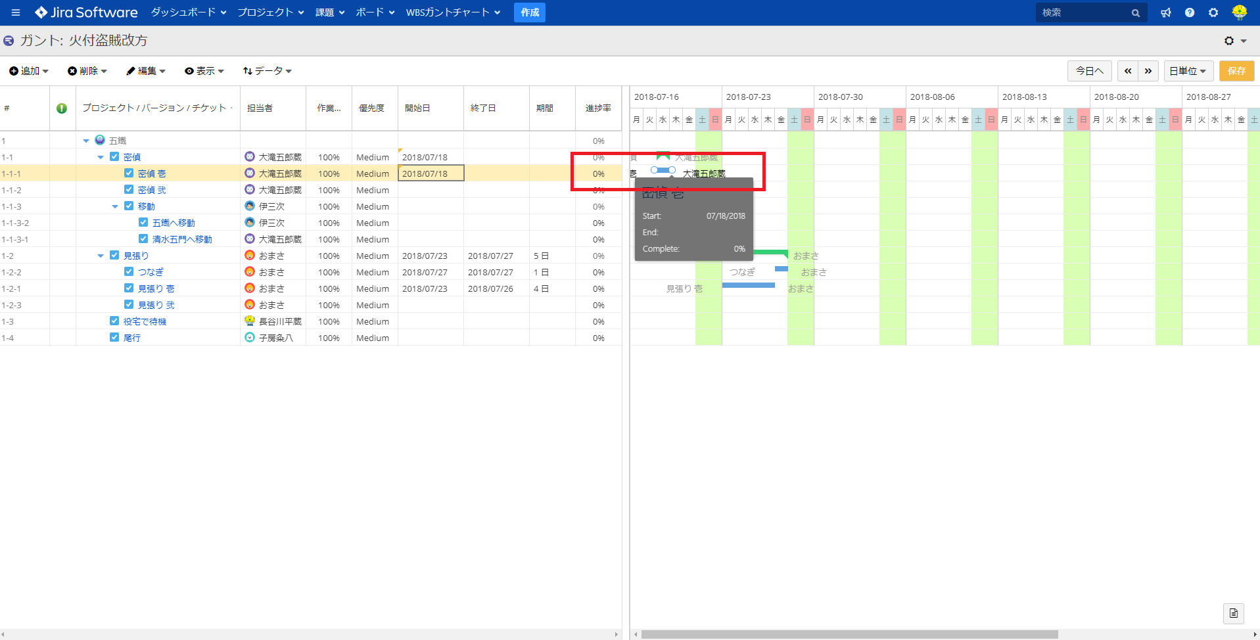
Task: Toggle the checkbox for 密偵 壱
Action: tap(129, 173)
